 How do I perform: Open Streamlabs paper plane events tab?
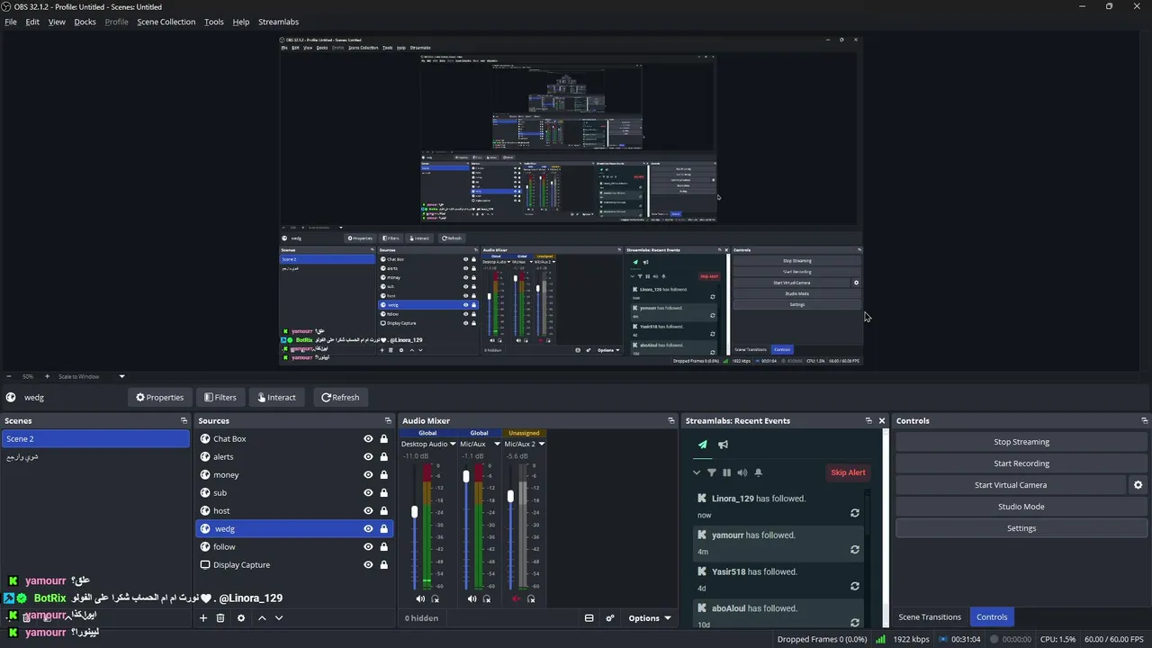[703, 445]
